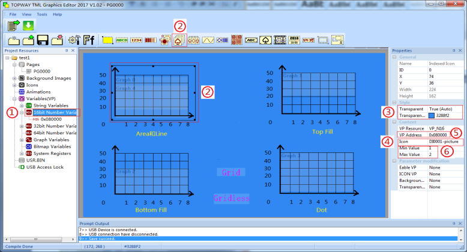Select the filmstrip animation tool
The image size is (467, 252).
click(x=280, y=40)
